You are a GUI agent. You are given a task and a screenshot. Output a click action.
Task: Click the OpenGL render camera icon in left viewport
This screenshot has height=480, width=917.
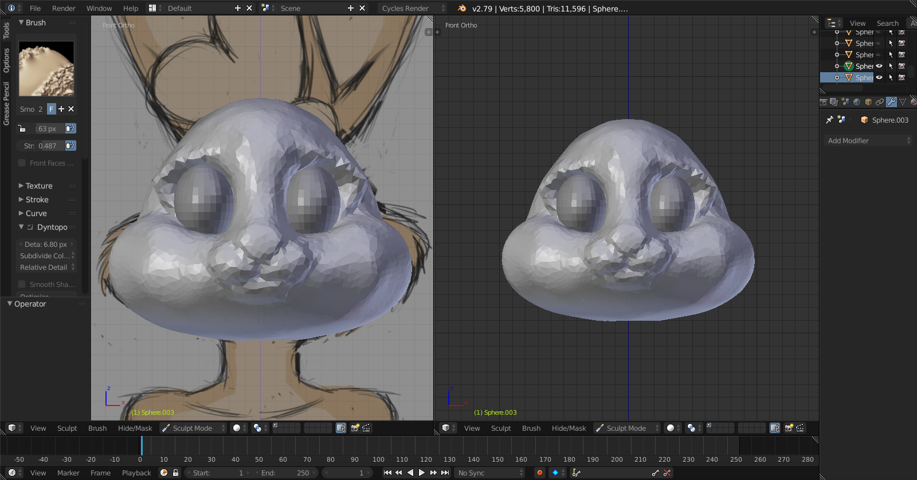coord(355,428)
